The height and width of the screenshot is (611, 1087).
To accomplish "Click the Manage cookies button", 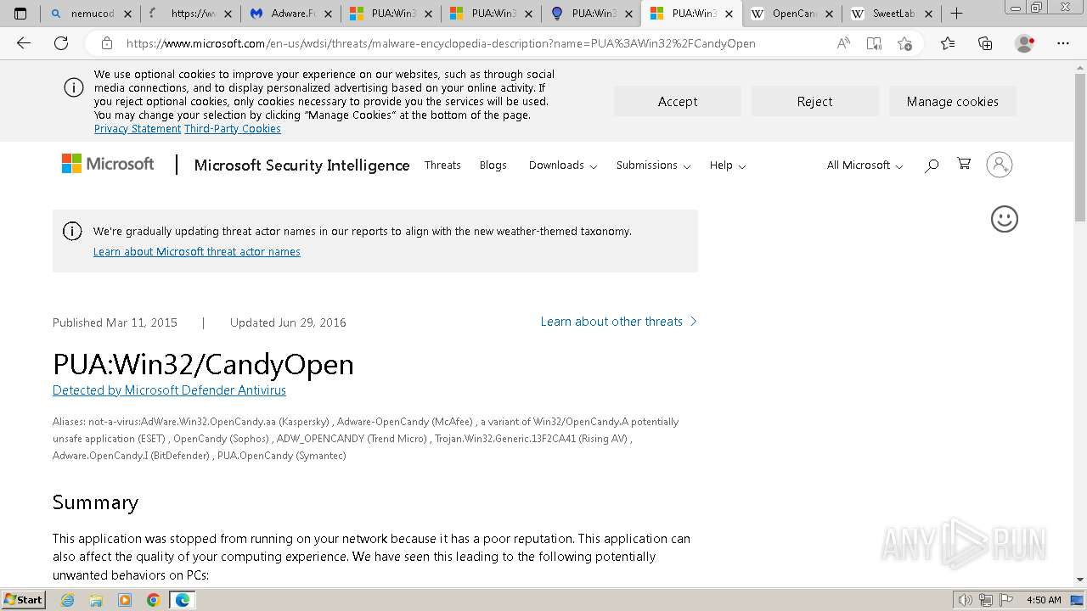I will tap(953, 101).
